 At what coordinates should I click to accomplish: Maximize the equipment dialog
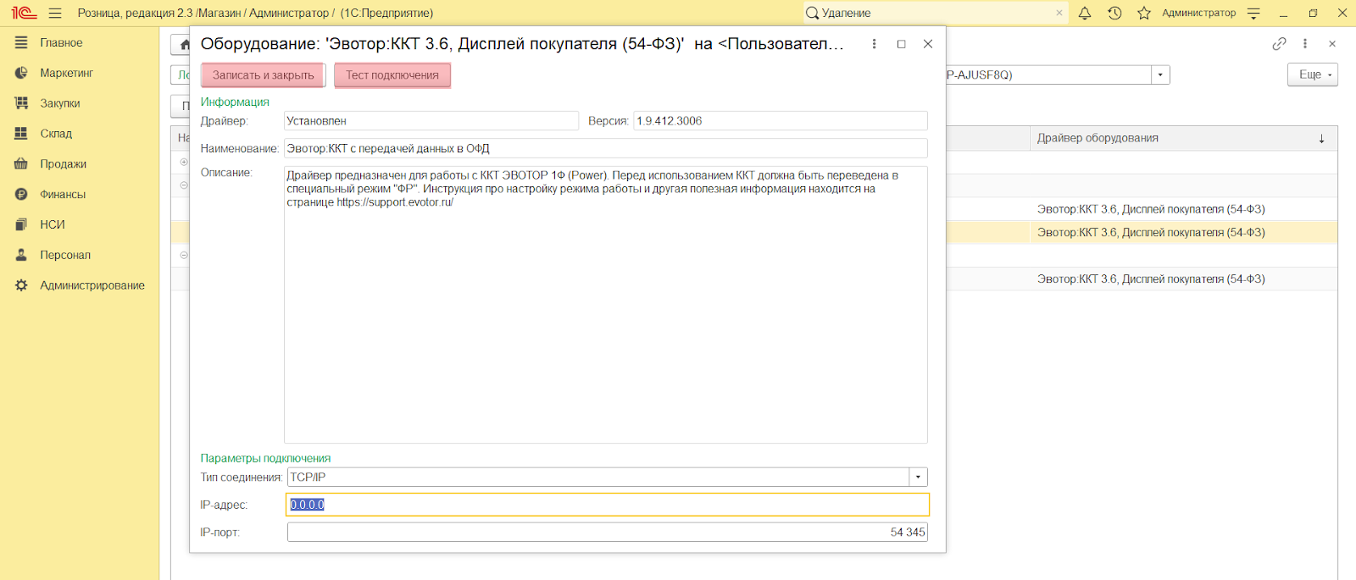[x=901, y=44]
